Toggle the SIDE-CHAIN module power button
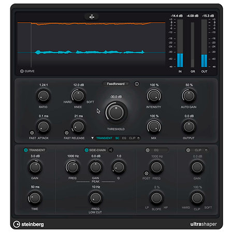 coord(86,150)
